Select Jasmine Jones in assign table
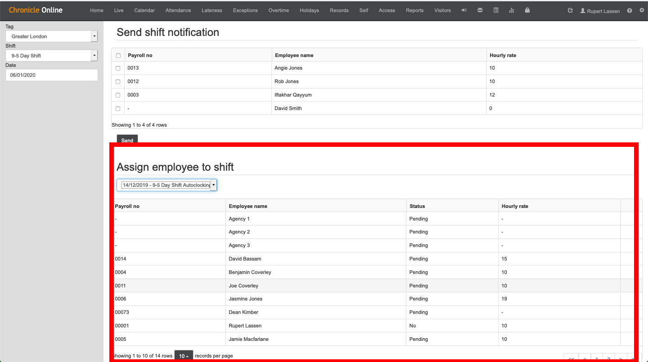This screenshot has height=362, width=648. tap(377, 299)
